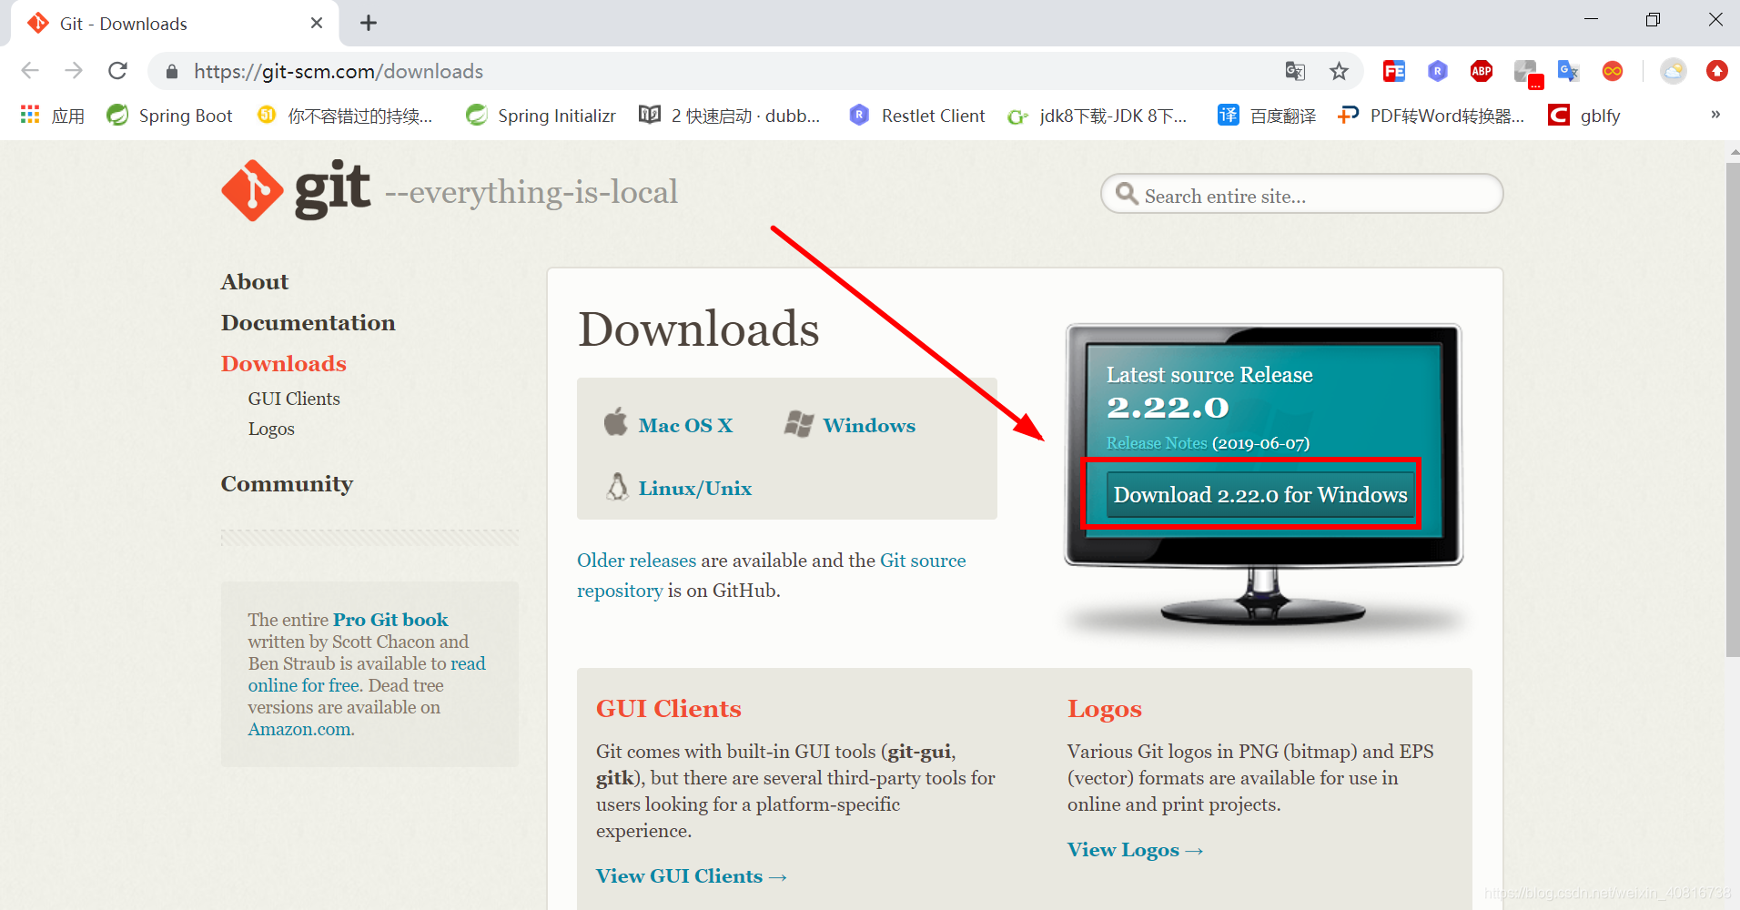This screenshot has height=910, width=1740.
Task: Open the Restlet Client bookmark
Action: [x=917, y=116]
